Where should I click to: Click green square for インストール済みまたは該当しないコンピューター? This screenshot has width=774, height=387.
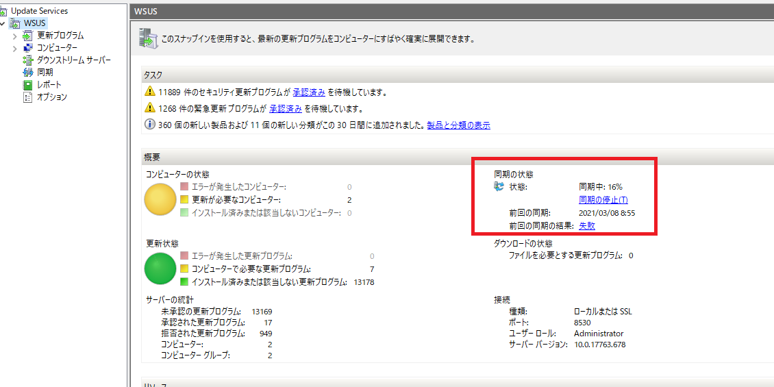(x=185, y=213)
